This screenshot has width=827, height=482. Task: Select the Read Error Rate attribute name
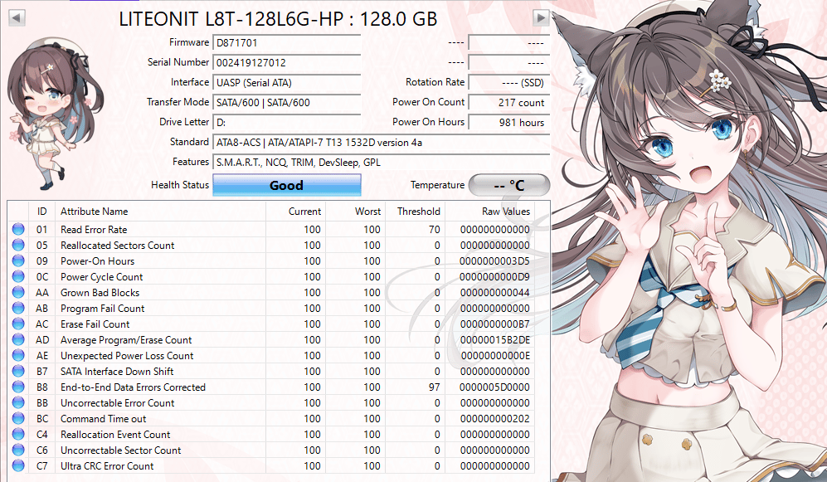[x=94, y=230]
